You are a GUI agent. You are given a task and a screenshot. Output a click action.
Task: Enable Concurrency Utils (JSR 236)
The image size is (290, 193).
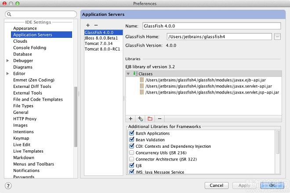[131, 153]
